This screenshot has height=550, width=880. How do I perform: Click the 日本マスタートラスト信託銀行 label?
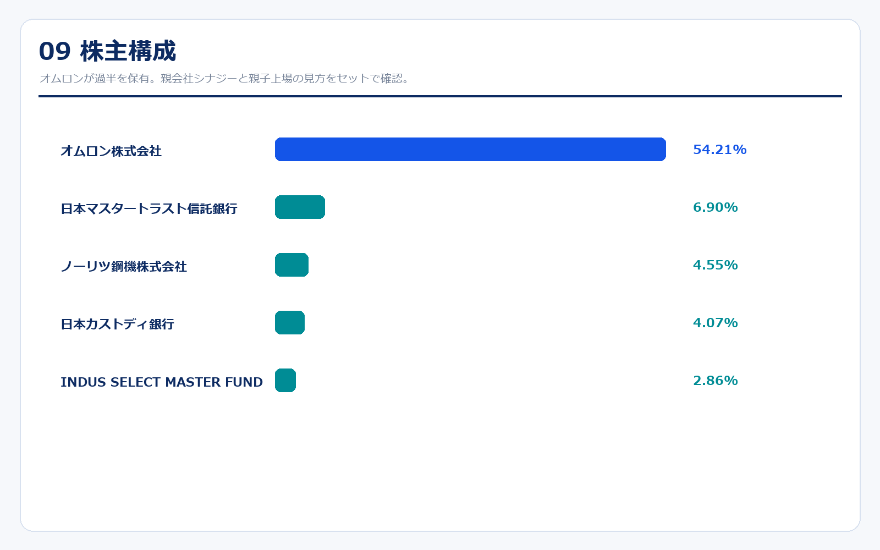149,208
